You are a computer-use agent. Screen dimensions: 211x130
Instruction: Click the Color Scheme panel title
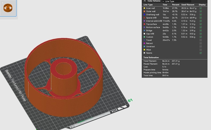pos(154,1)
